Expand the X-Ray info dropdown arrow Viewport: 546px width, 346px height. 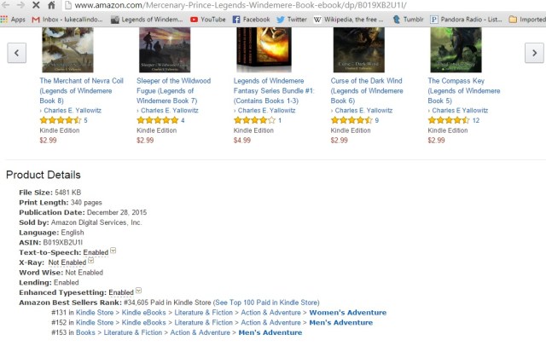tap(91, 260)
